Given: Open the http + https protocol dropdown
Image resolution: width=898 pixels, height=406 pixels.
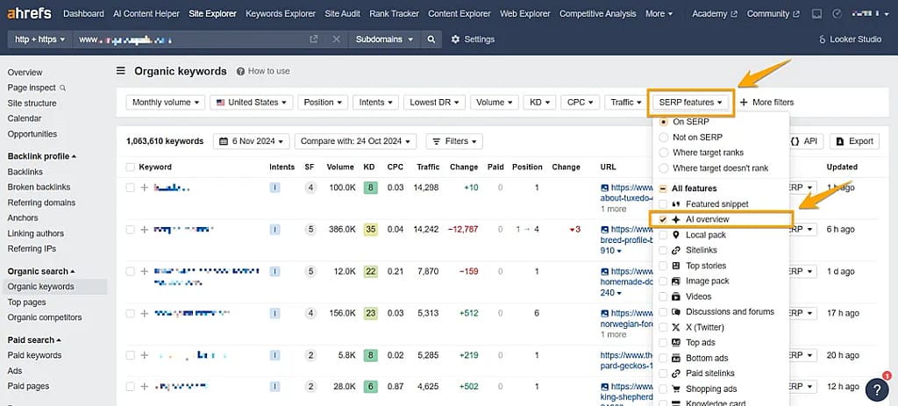Looking at the screenshot, I should 39,39.
